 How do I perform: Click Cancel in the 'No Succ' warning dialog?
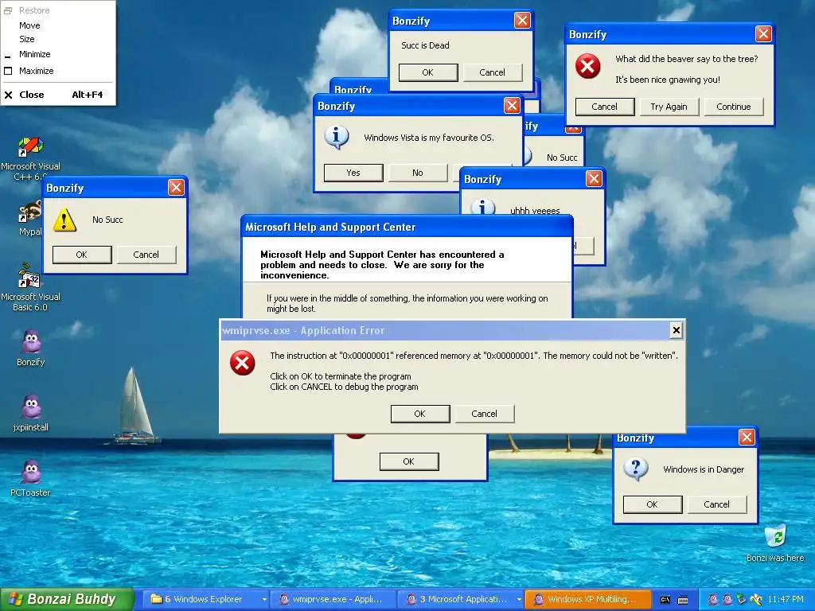(x=146, y=255)
